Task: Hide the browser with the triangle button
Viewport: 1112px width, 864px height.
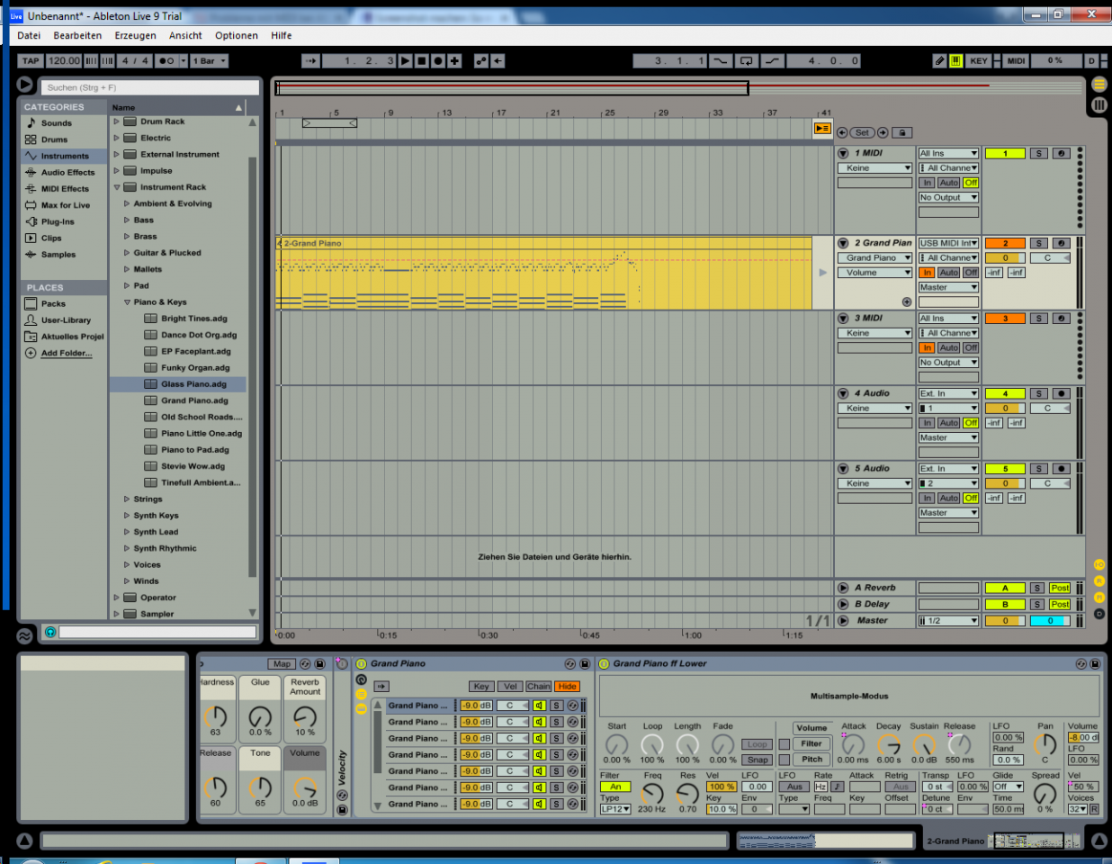Action: click(x=25, y=85)
